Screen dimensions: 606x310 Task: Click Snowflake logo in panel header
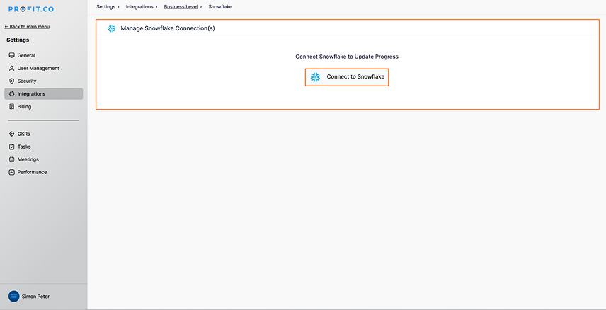coord(112,28)
